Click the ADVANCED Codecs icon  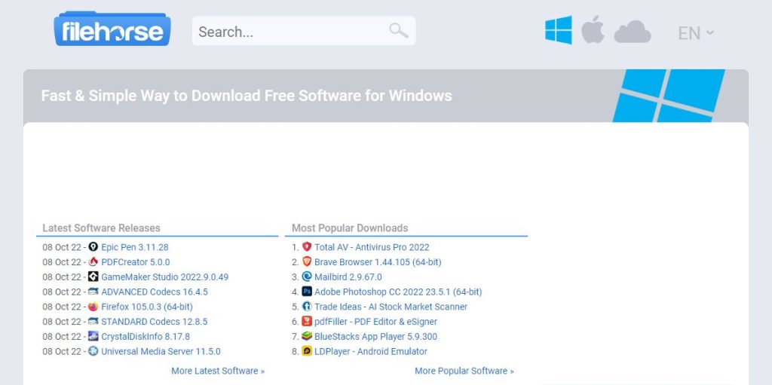coord(93,292)
